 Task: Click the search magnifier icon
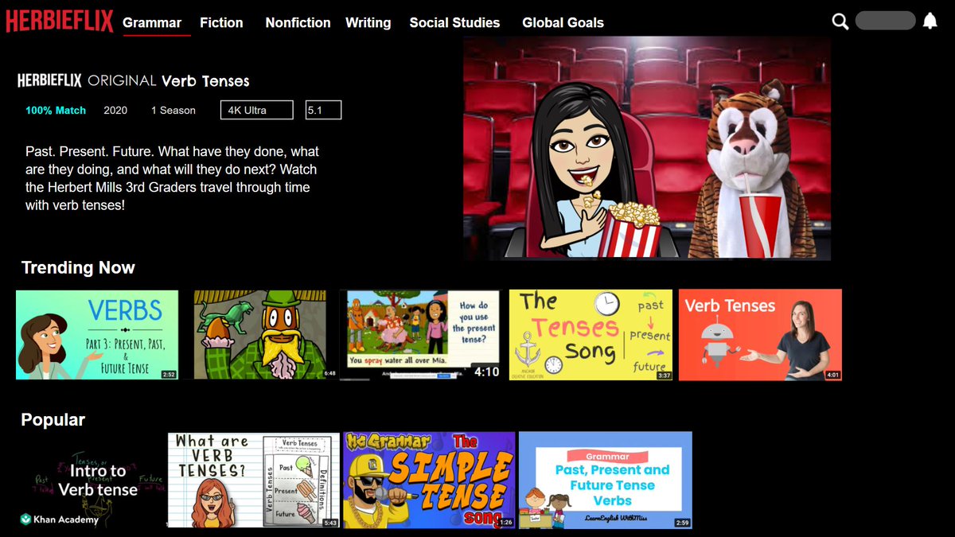[x=840, y=21]
